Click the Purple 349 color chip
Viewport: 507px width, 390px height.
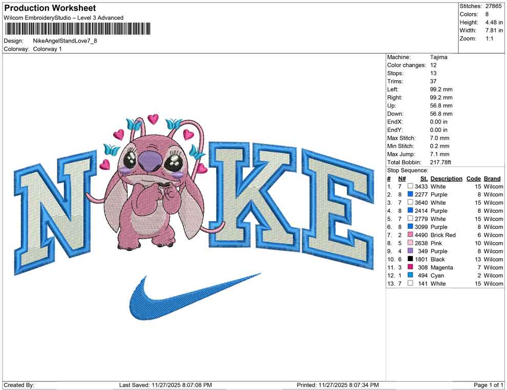point(410,251)
